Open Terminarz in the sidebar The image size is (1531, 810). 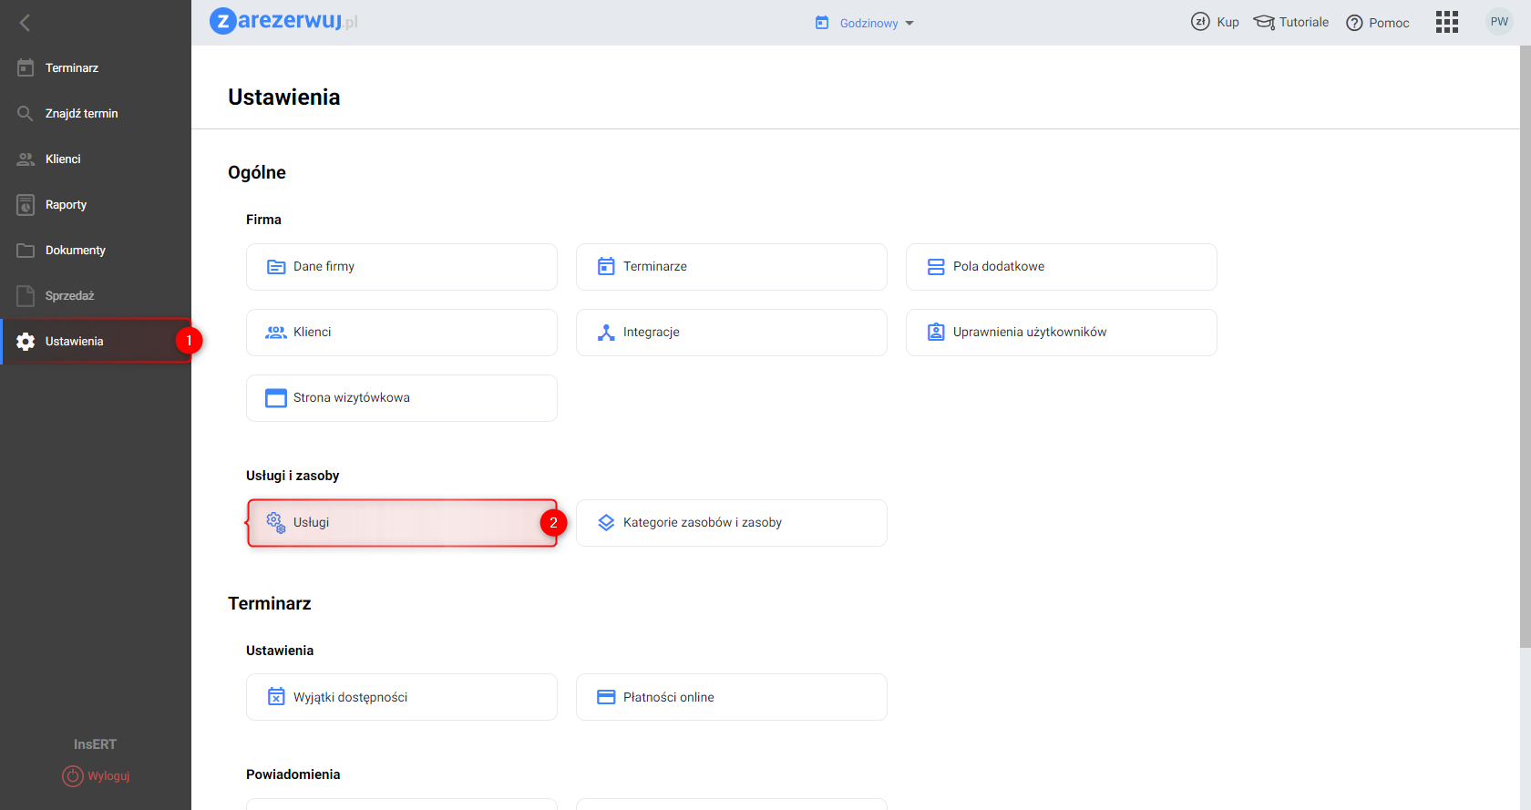(72, 67)
